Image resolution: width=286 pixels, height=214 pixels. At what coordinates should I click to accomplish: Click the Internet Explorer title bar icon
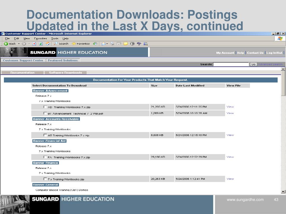tap(2, 34)
